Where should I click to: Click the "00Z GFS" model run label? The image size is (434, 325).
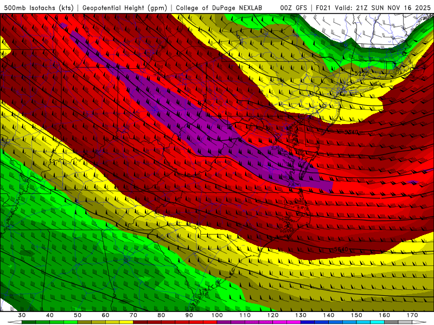pos(293,8)
